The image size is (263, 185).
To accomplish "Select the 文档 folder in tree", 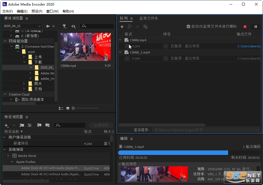I will coord(38,89).
